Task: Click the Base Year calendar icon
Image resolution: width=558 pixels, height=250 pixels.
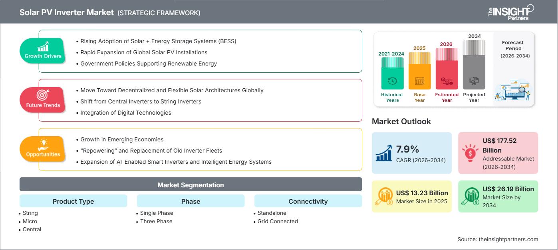Action: [419, 81]
